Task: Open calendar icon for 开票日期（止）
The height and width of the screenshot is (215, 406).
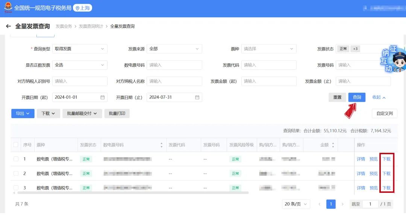Action: click(x=197, y=98)
